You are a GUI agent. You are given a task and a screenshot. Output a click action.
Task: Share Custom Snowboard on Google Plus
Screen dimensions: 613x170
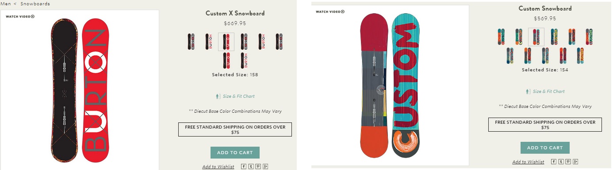pos(575,162)
